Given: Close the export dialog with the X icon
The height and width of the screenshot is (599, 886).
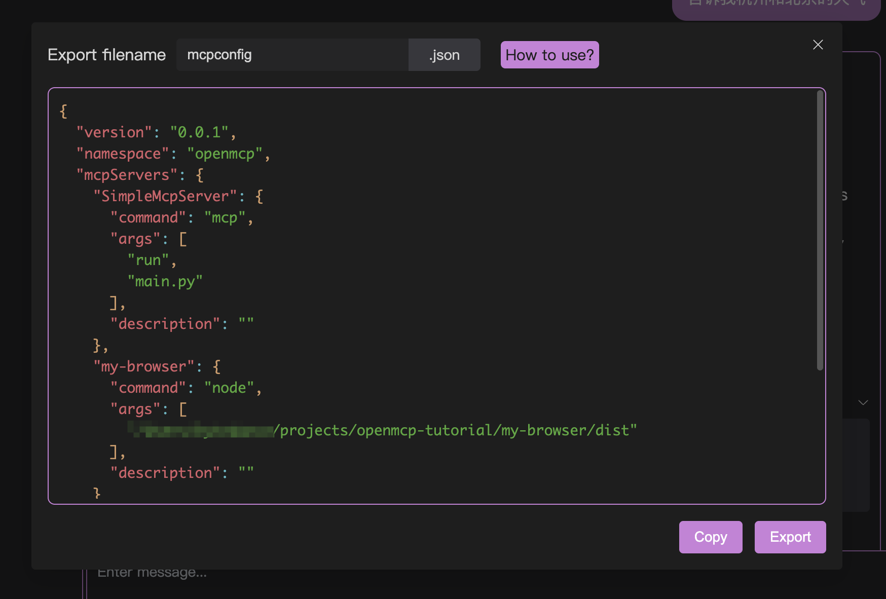Looking at the screenshot, I should coord(818,45).
